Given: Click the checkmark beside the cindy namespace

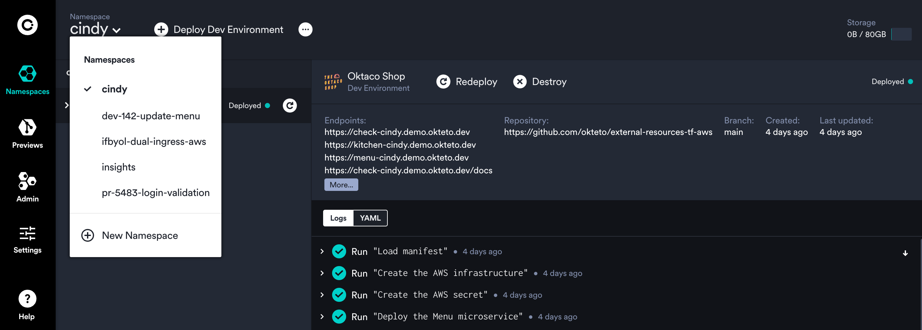Looking at the screenshot, I should (x=87, y=89).
